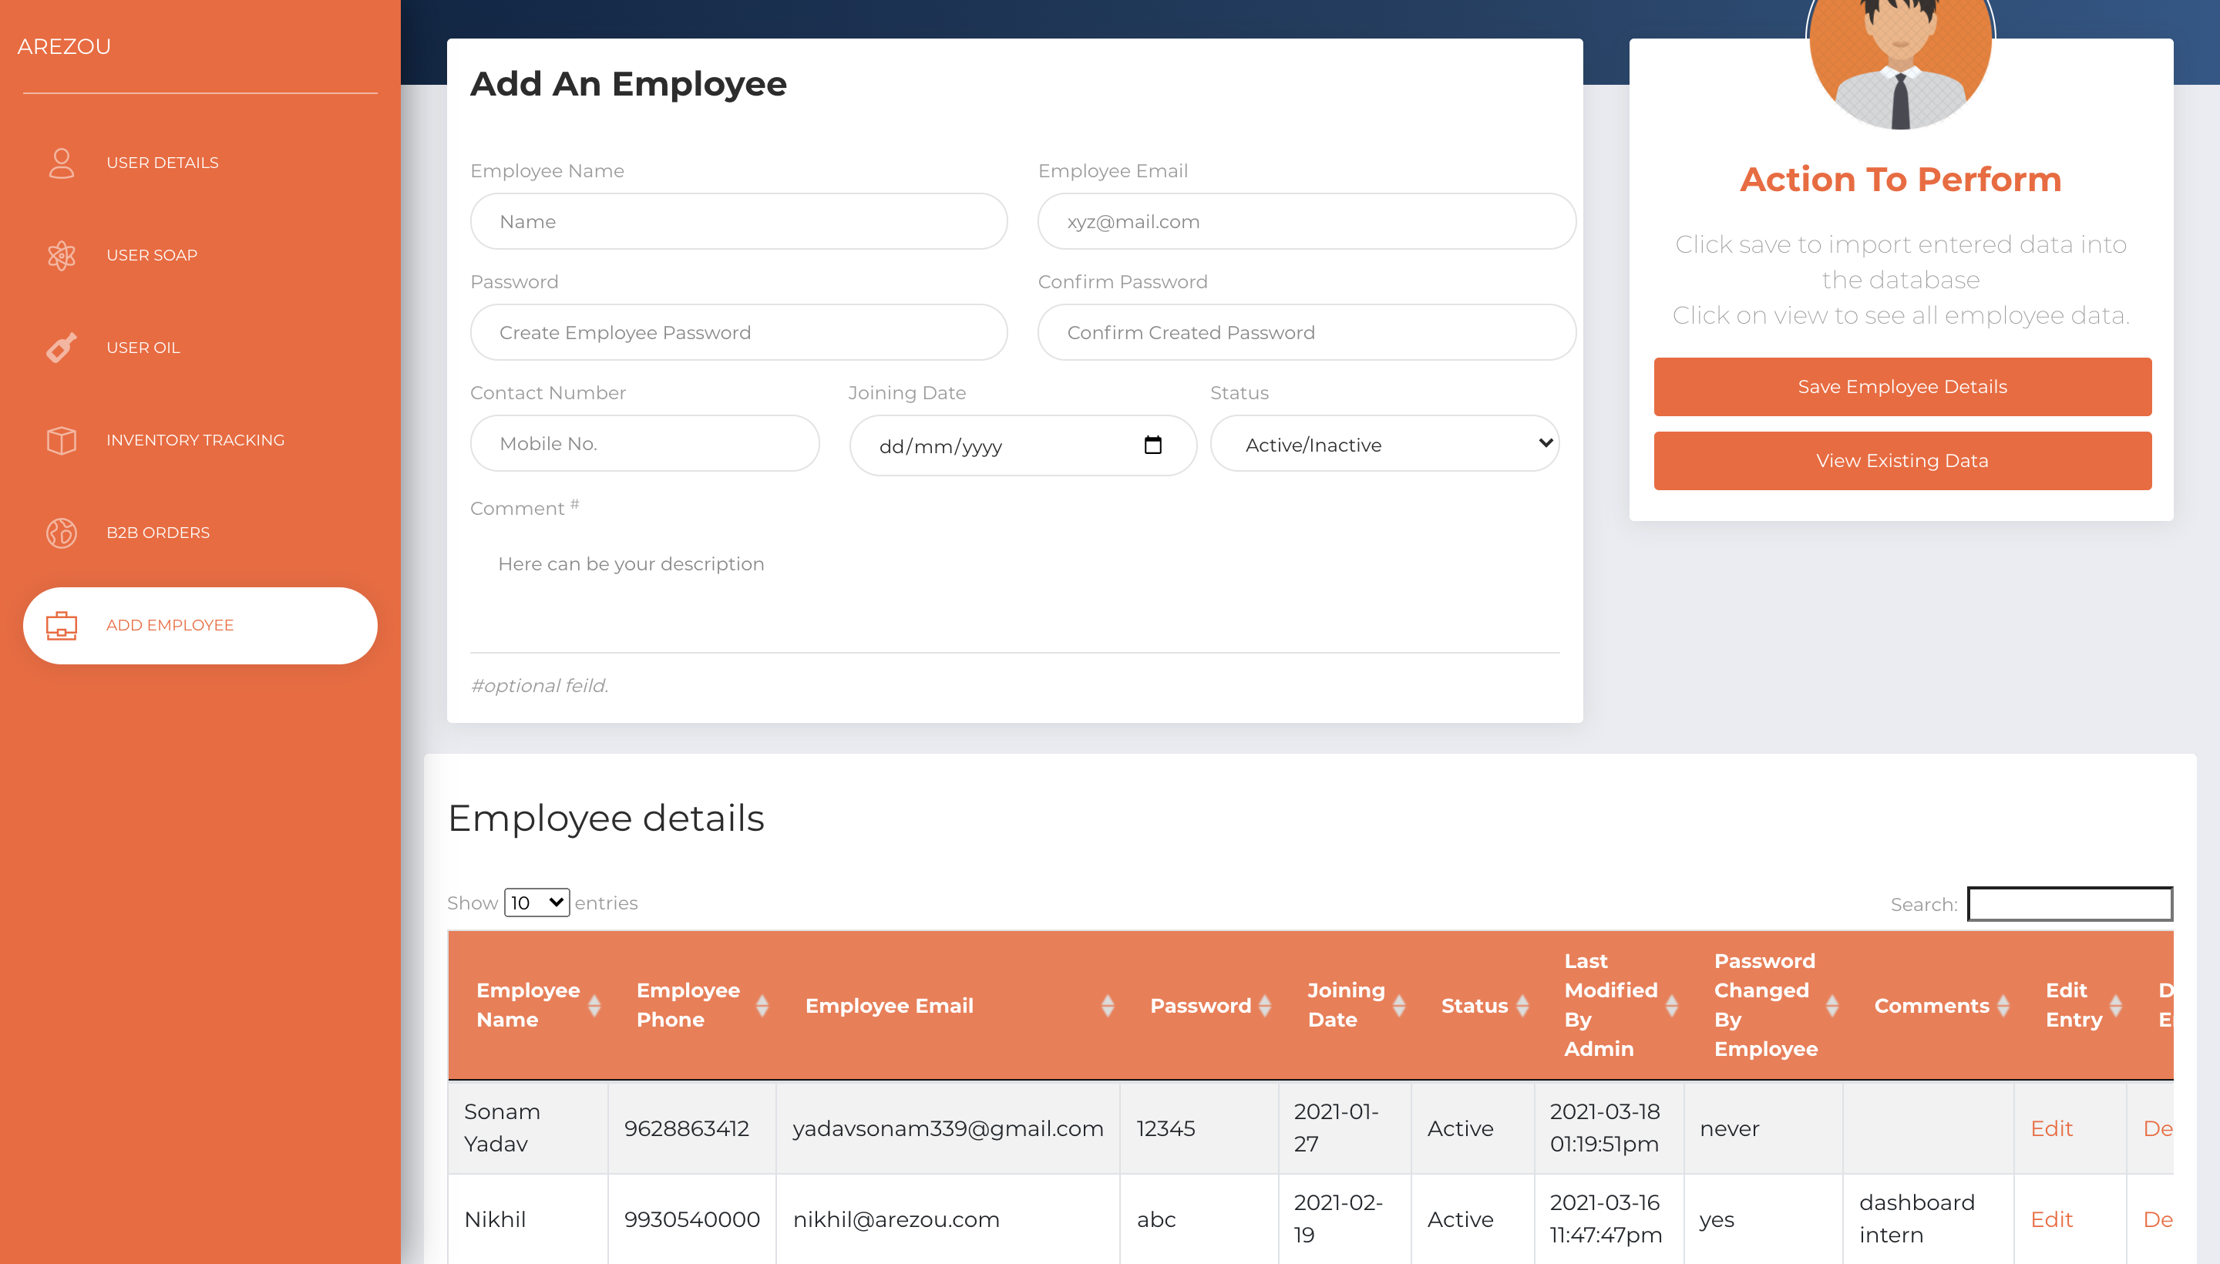Viewport: 2220px width, 1264px height.
Task: Click Edit link for Sonam Yadav
Action: click(x=2050, y=1128)
